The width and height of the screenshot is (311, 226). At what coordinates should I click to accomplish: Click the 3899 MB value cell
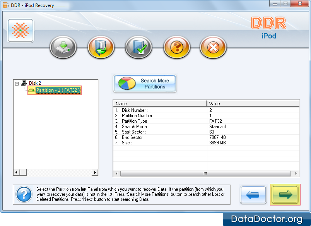[217, 143]
